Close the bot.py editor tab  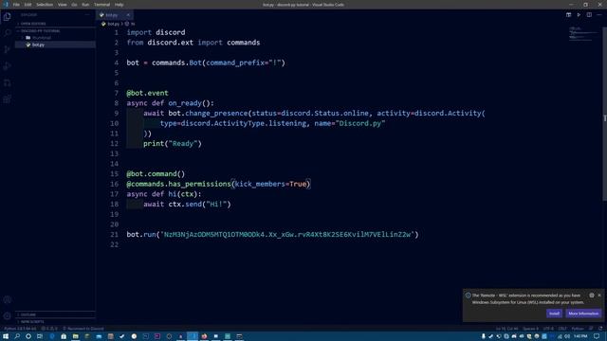click(128, 15)
